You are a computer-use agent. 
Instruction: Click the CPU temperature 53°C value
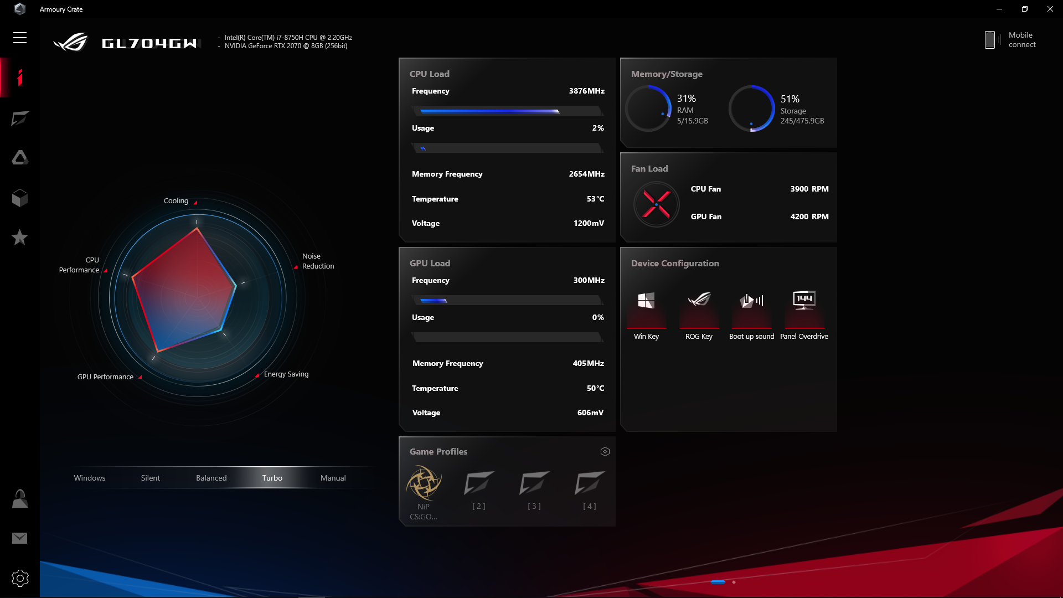pos(596,199)
